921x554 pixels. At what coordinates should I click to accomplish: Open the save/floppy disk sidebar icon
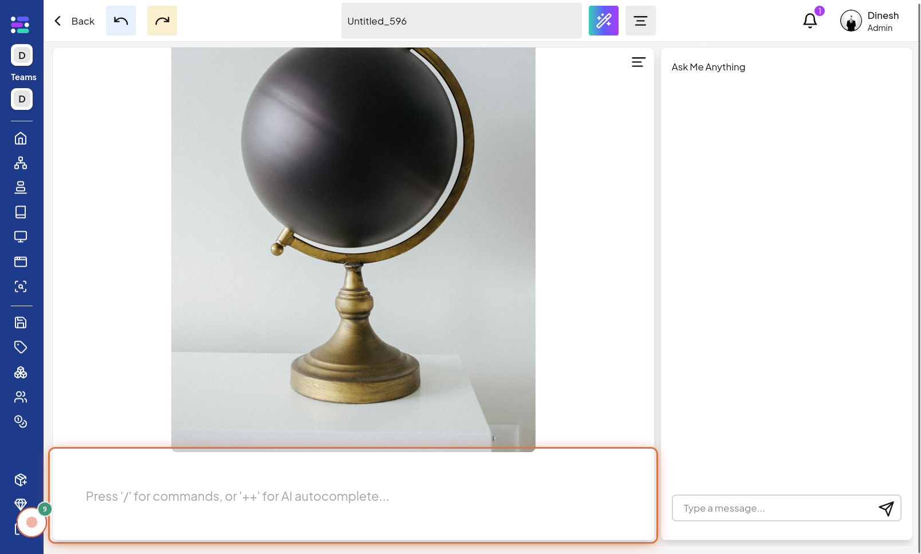click(x=21, y=323)
